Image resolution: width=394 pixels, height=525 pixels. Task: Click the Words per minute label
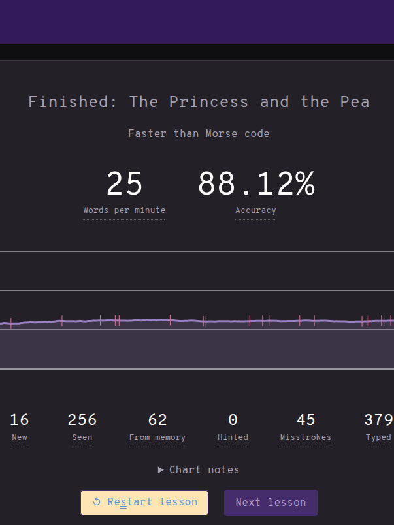point(124,210)
